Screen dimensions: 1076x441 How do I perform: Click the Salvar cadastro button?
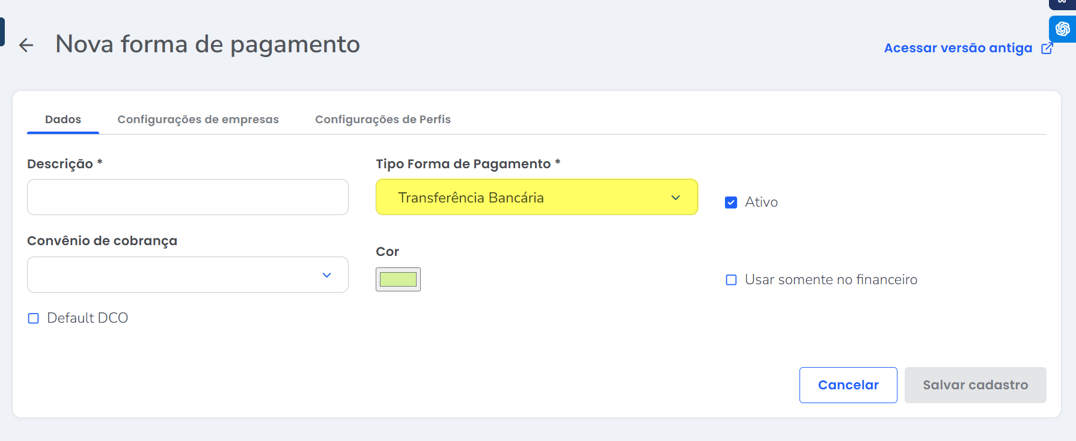pyautogui.click(x=975, y=385)
